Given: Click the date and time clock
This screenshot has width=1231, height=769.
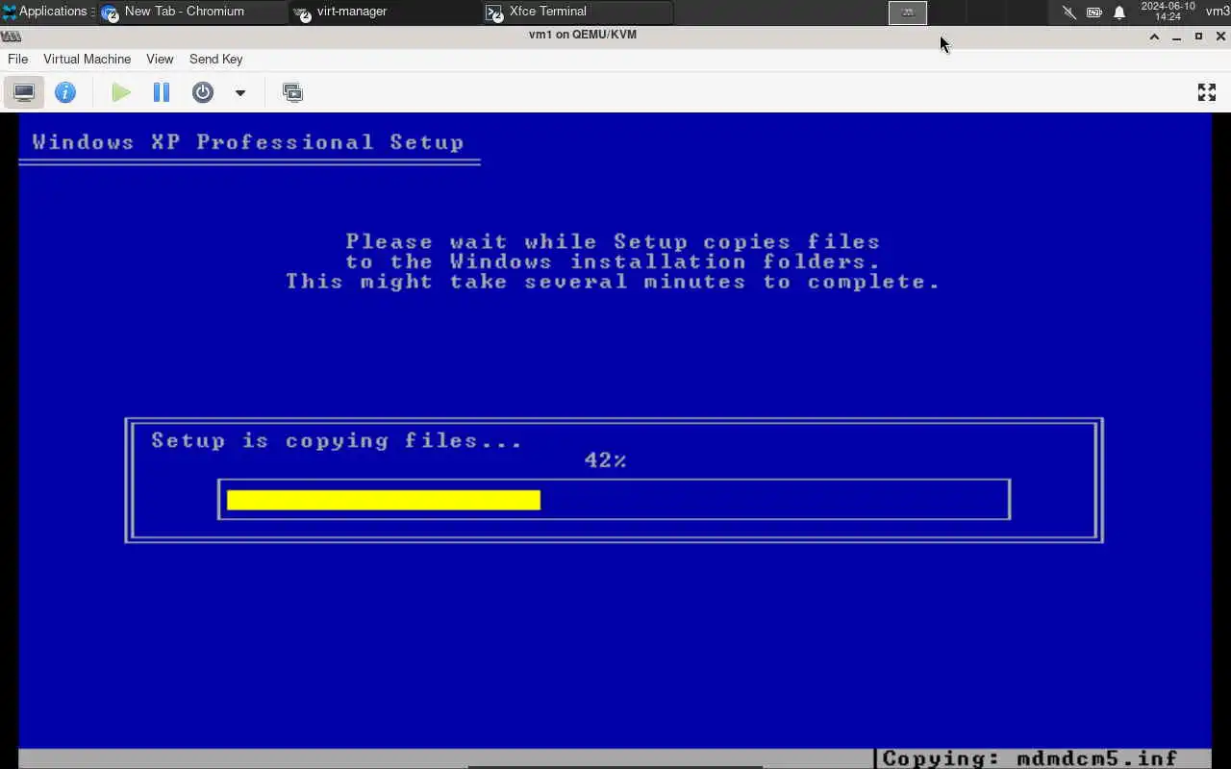Looking at the screenshot, I should pos(1168,12).
